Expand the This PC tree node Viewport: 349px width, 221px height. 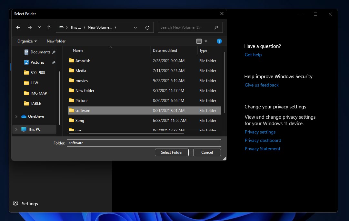coord(16,129)
